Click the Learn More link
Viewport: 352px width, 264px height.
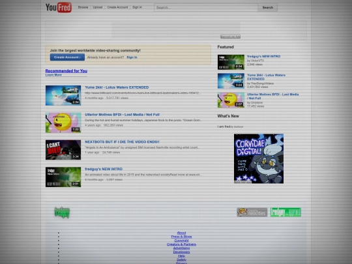pos(53,75)
